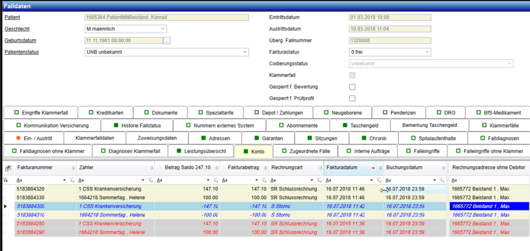Enable the Gesperrt f. Prüfprofil checkbox
The width and height of the screenshot is (530, 251).
(352, 98)
